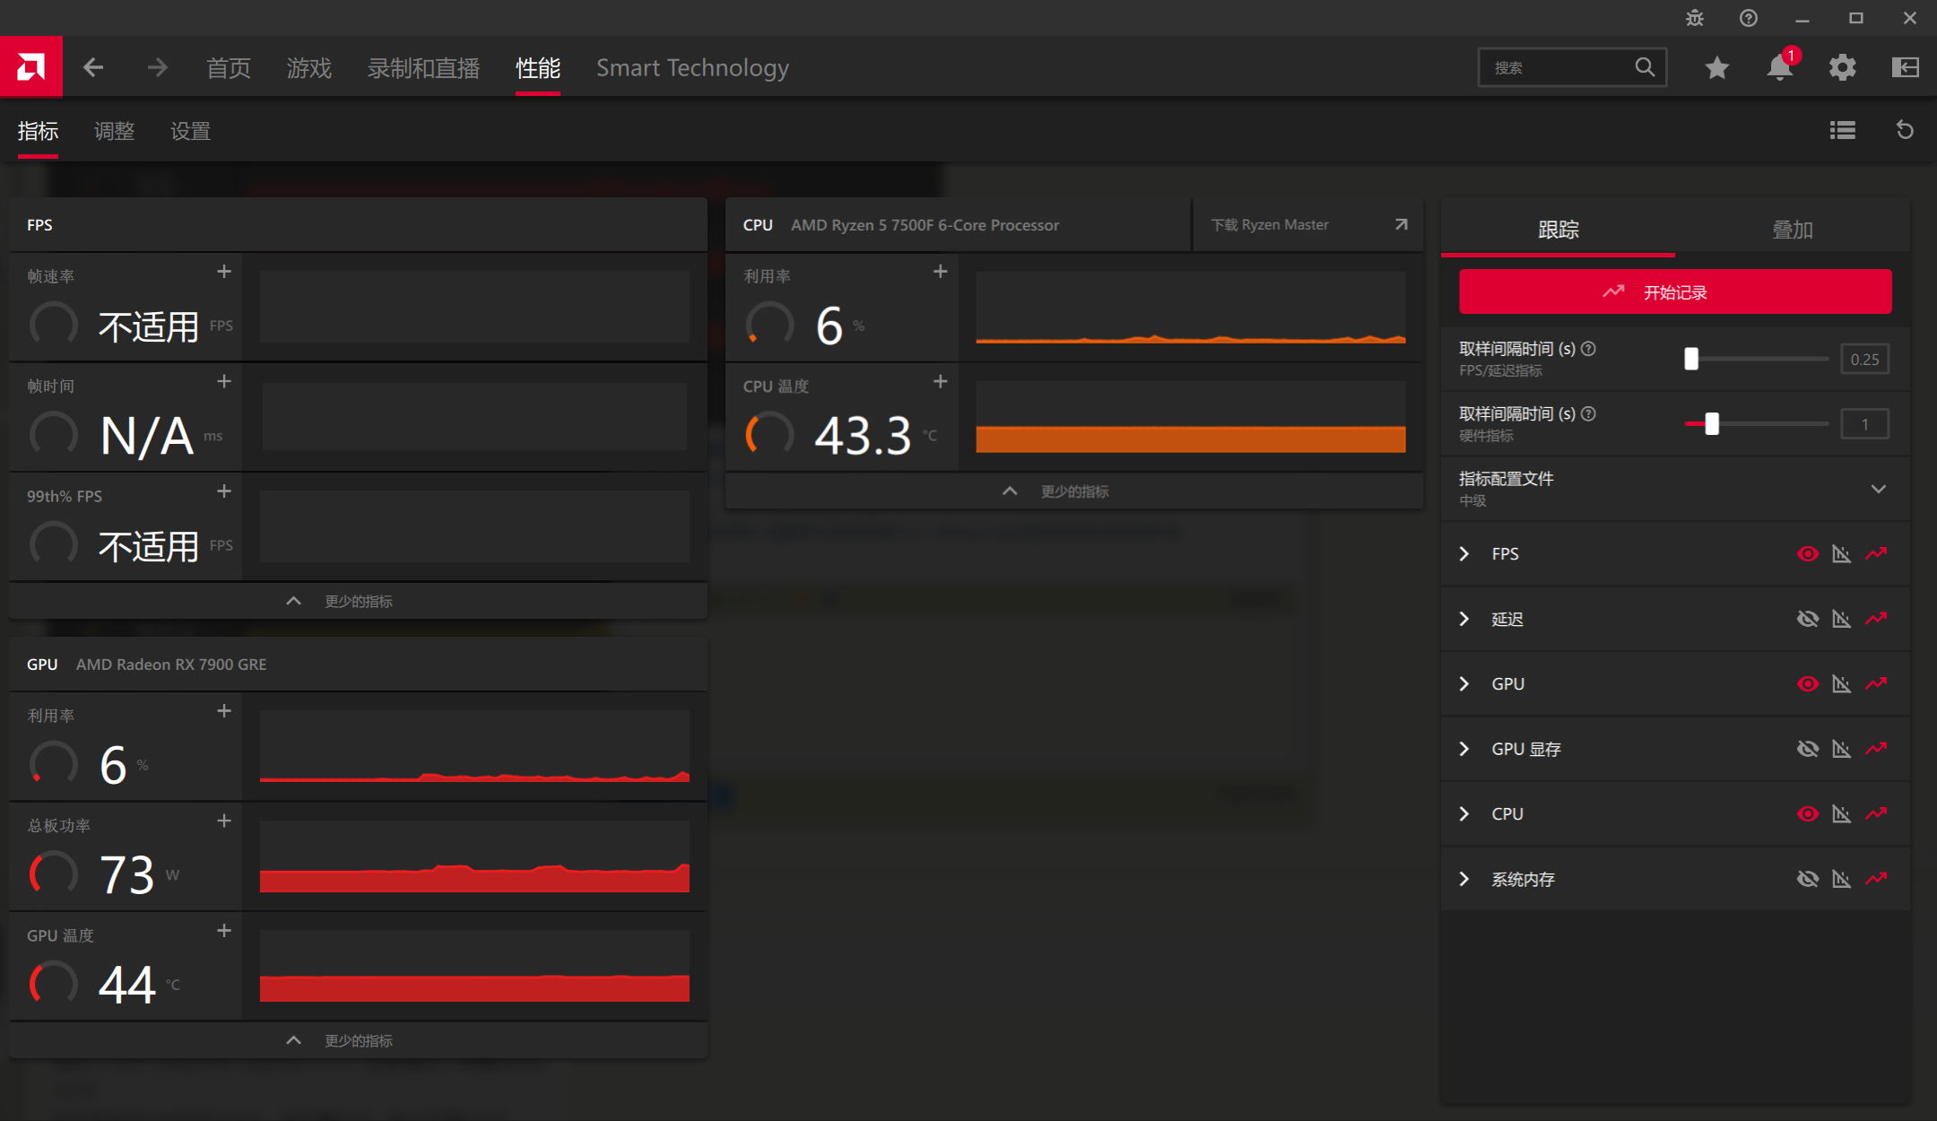This screenshot has width=1937, height=1121.
Task: Switch to the 设置 sub-tab
Action: pyautogui.click(x=190, y=131)
